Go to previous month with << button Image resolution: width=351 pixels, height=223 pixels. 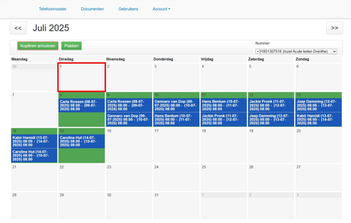tap(18, 28)
